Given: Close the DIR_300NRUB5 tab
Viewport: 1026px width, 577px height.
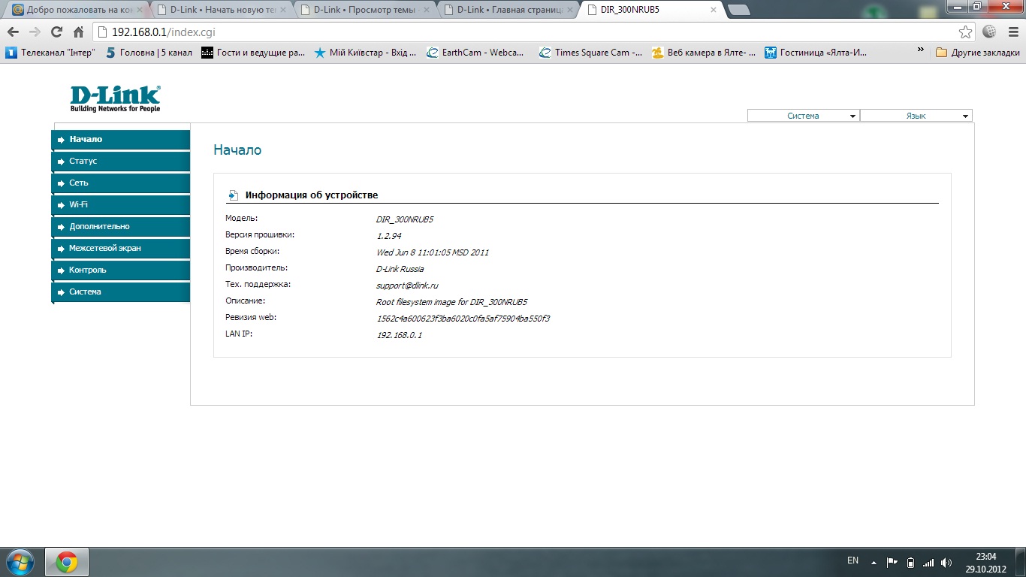Looking at the screenshot, I should pyautogui.click(x=713, y=11).
